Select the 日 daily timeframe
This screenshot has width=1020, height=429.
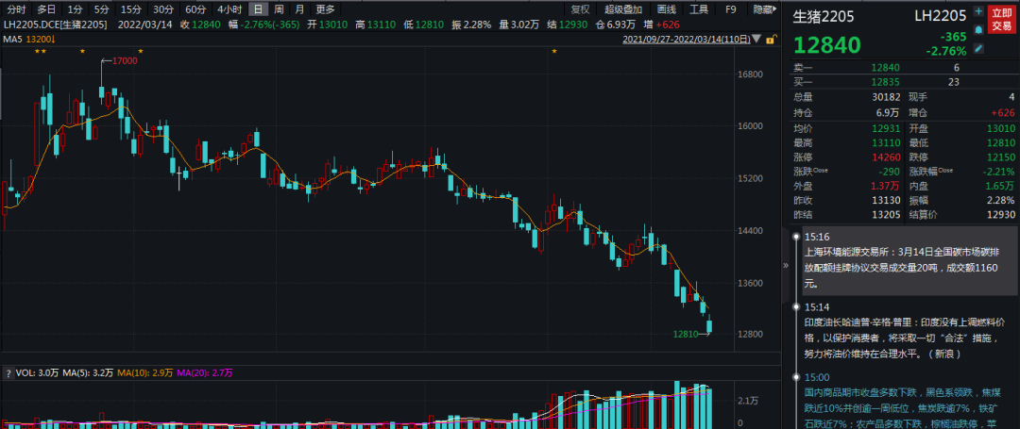point(259,9)
